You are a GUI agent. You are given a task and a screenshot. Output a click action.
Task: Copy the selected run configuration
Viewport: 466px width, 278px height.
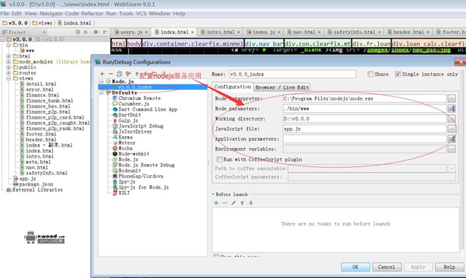[x=119, y=74]
